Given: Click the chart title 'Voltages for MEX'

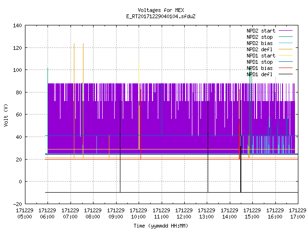Looking at the screenshot, I should coord(161,10).
